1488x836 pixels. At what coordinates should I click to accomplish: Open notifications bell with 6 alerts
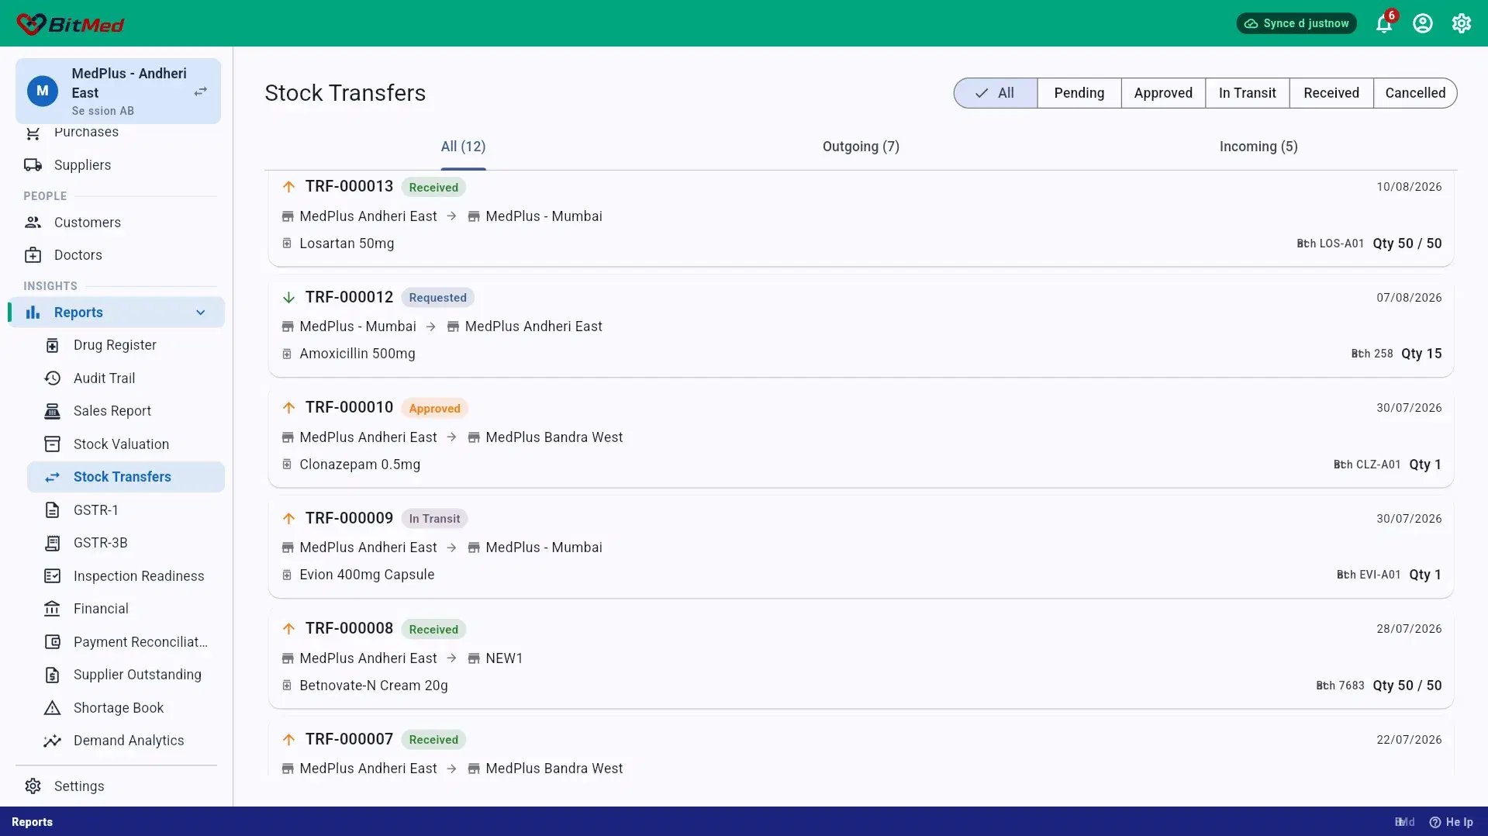pyautogui.click(x=1384, y=23)
